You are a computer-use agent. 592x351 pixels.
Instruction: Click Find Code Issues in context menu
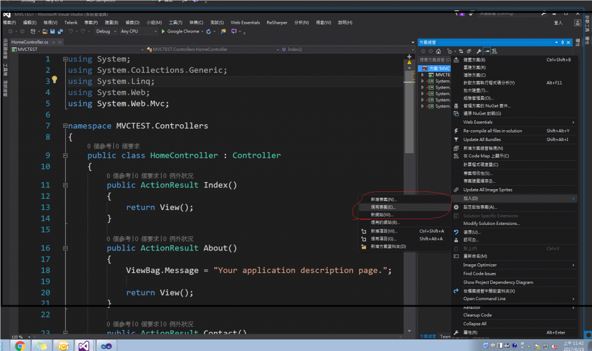[514, 274]
